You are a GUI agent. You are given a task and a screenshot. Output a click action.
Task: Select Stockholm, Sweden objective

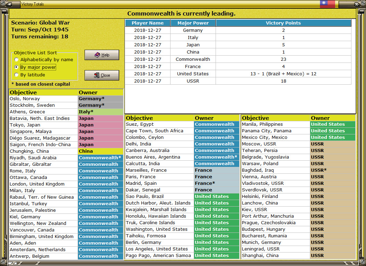43,105
